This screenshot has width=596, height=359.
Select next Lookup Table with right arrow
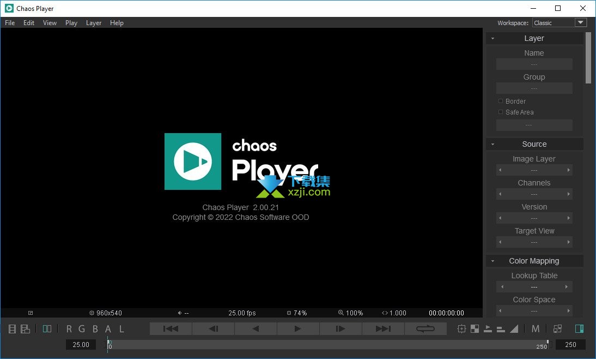(x=567, y=286)
